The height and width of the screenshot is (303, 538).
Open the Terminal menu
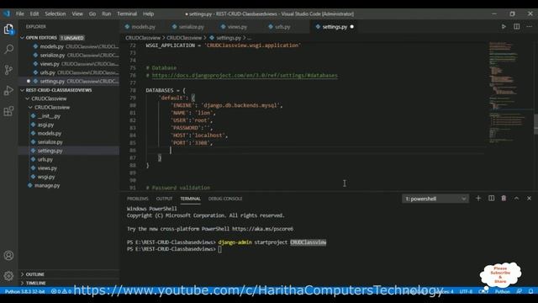tap(127, 13)
